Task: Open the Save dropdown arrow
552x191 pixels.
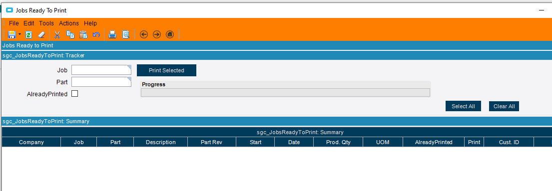Action: [19, 34]
